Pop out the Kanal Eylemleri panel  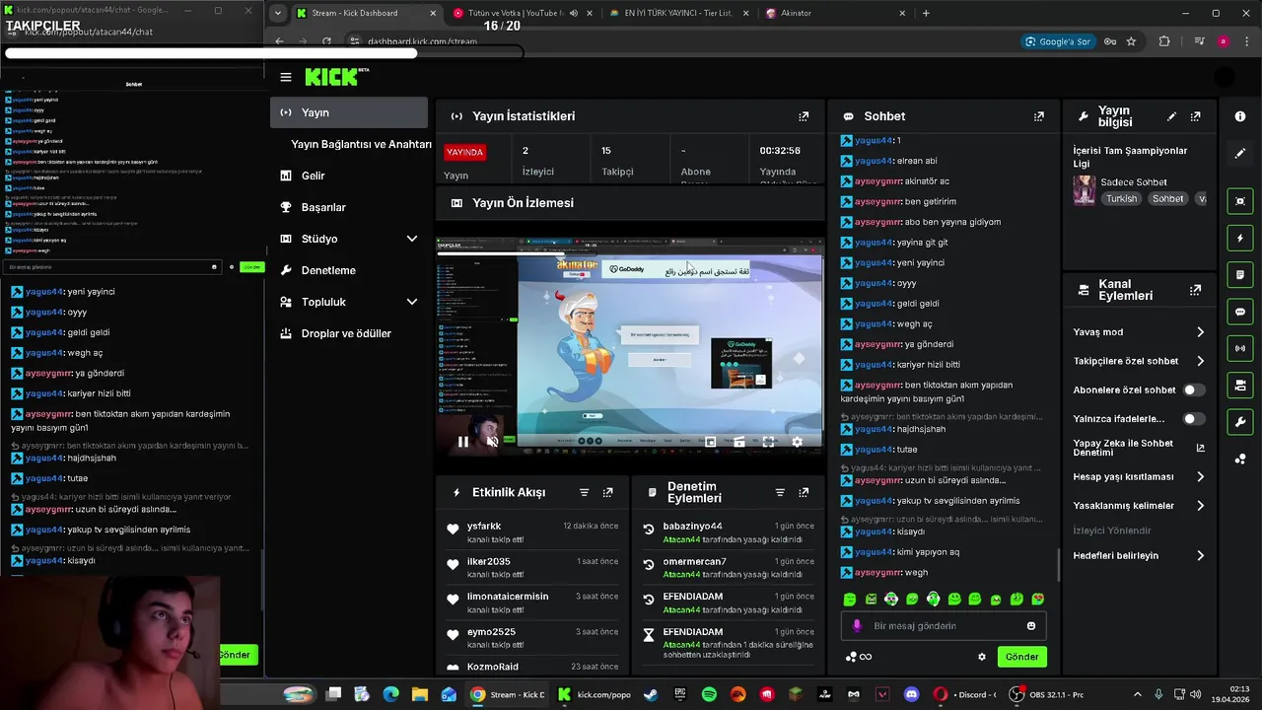click(1195, 291)
